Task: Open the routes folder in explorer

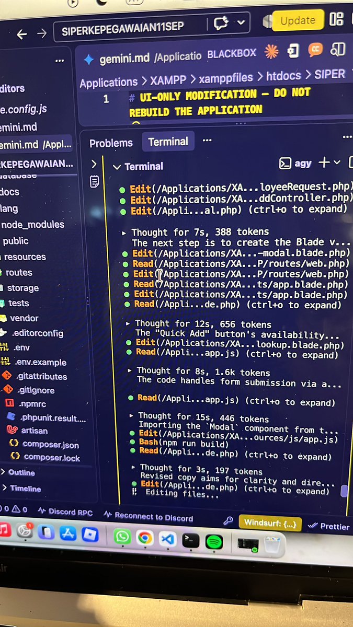Action: click(19, 272)
